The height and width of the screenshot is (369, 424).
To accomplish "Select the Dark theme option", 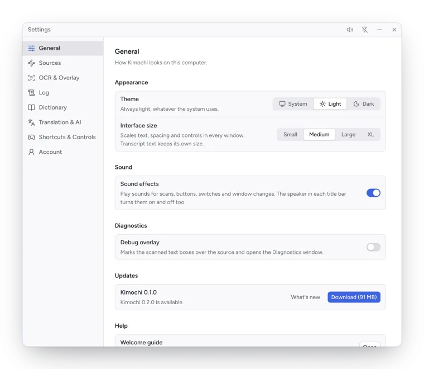I will (364, 104).
